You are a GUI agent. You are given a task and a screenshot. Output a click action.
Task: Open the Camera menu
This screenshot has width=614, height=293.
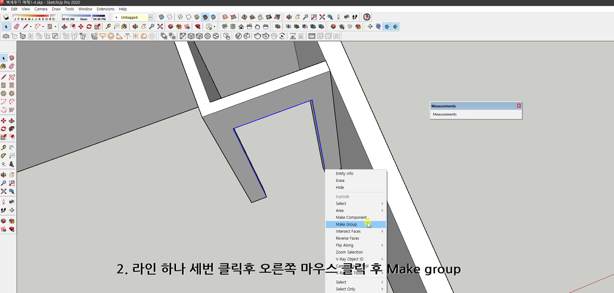(41, 9)
